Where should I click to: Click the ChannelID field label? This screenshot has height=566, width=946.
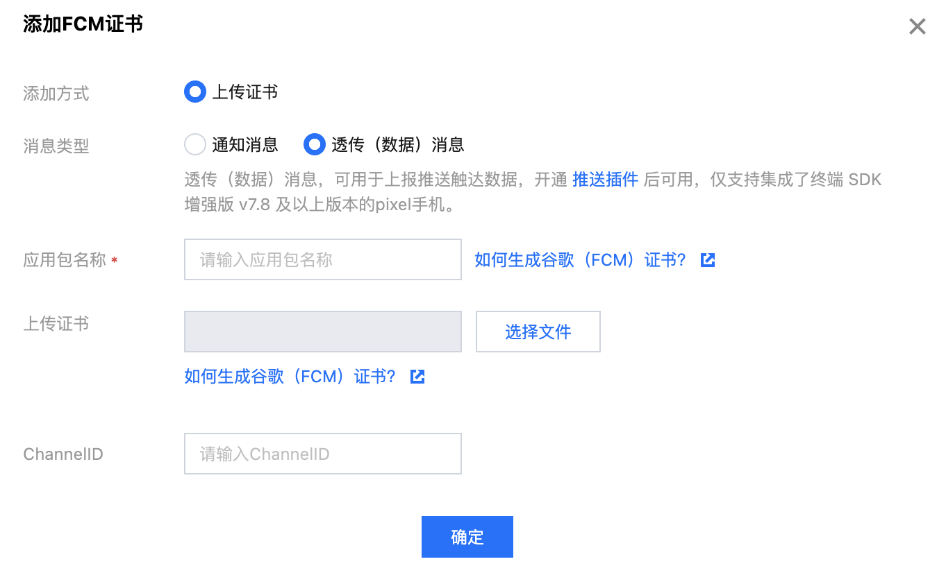tap(63, 454)
